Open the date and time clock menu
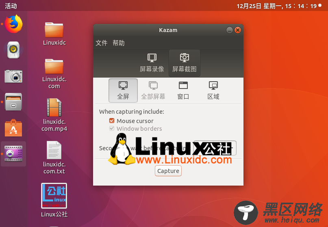 point(276,6)
